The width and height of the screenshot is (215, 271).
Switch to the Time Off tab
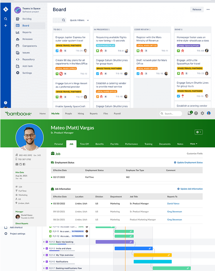point(84,144)
